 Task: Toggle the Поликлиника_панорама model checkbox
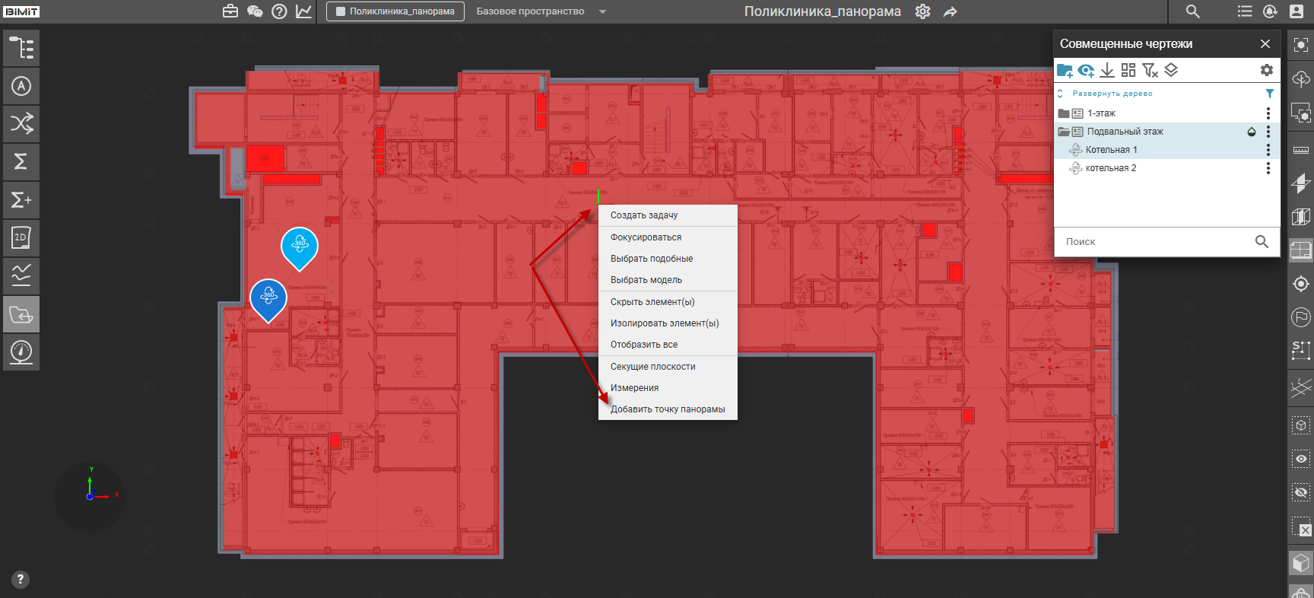pos(341,11)
